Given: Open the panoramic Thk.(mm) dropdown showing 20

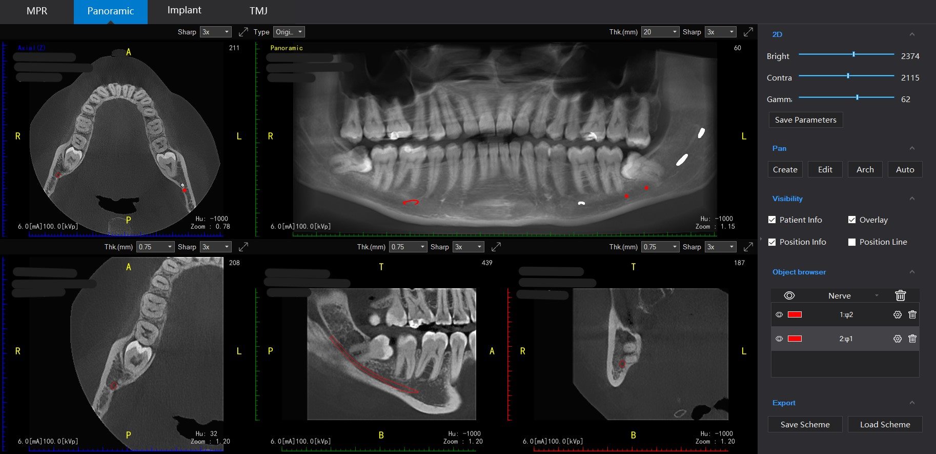Looking at the screenshot, I should [x=660, y=32].
